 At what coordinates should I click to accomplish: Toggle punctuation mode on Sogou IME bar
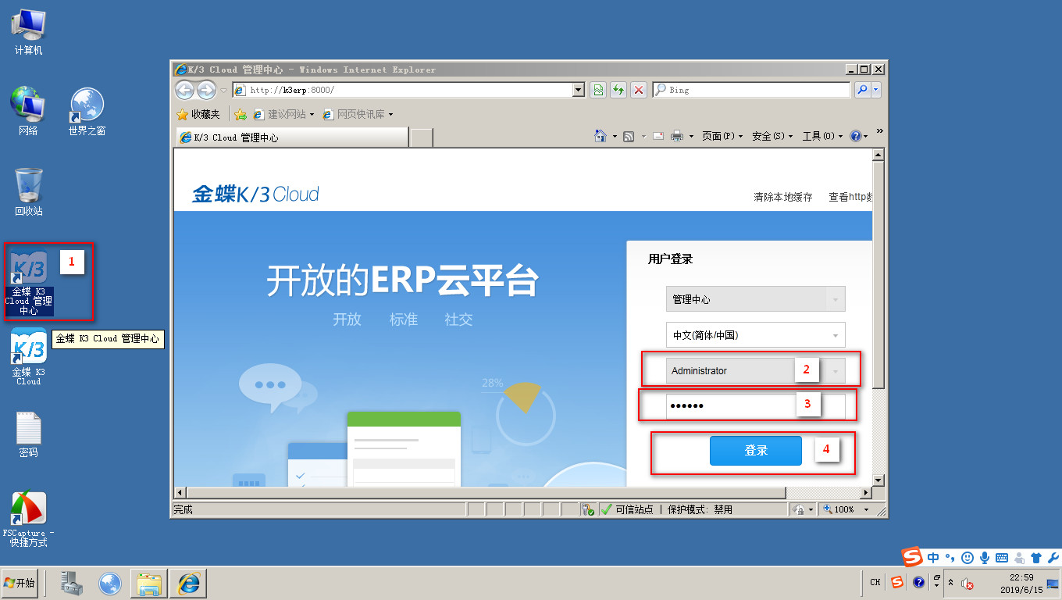[x=950, y=558]
